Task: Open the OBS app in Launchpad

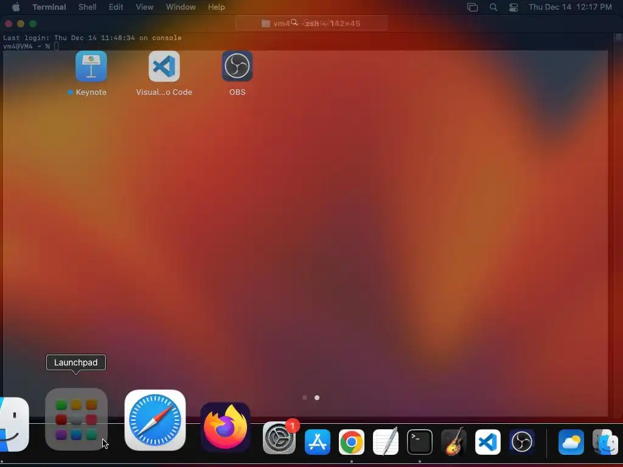Action: (x=237, y=66)
